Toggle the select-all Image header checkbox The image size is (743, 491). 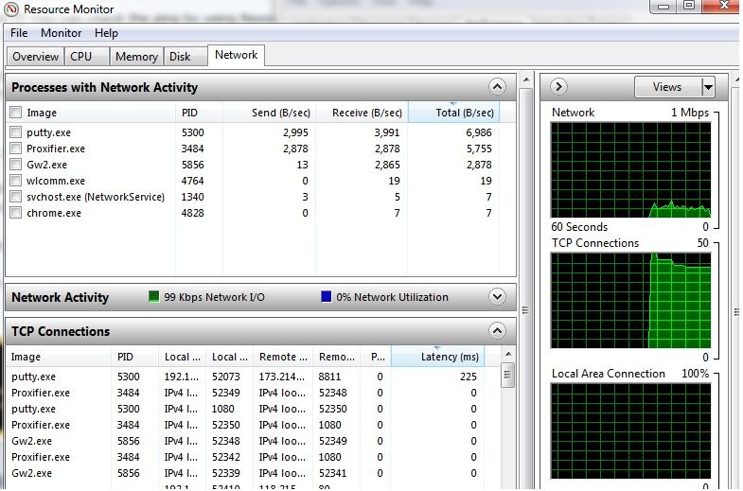[x=15, y=113]
